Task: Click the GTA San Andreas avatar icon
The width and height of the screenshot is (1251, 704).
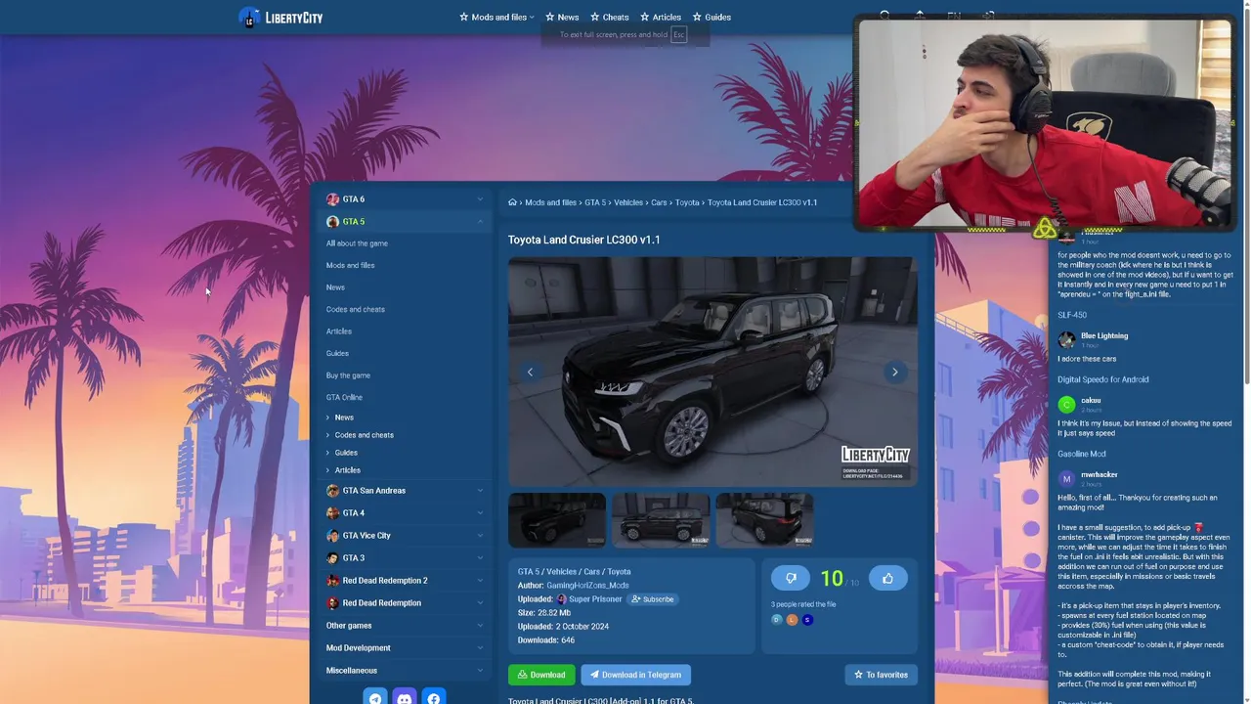Action: pos(332,491)
